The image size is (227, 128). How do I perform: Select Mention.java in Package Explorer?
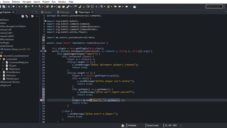pyautogui.click(x=12, y=79)
